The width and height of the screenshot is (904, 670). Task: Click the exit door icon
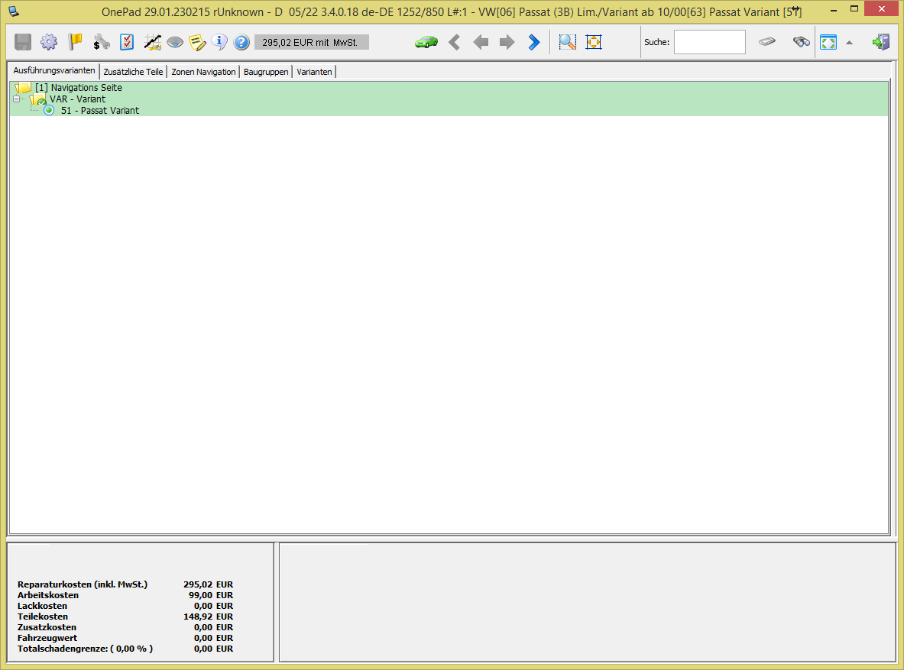point(881,42)
